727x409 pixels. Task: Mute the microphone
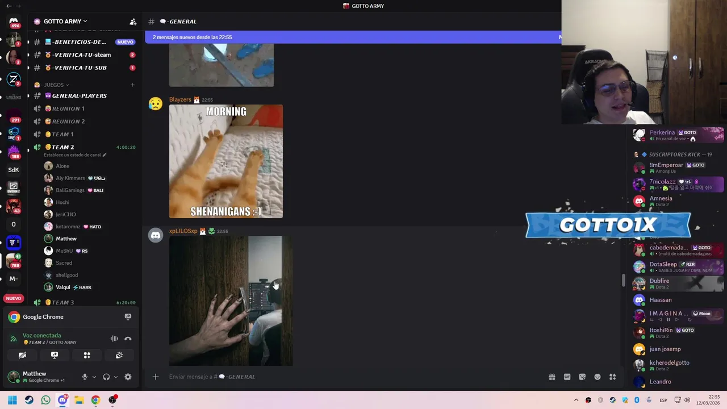85,377
